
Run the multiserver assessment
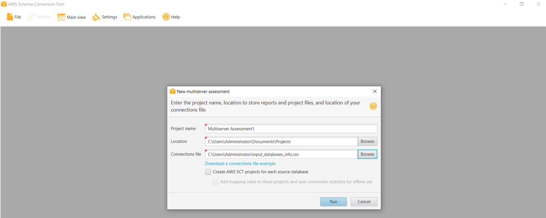[x=334, y=202]
